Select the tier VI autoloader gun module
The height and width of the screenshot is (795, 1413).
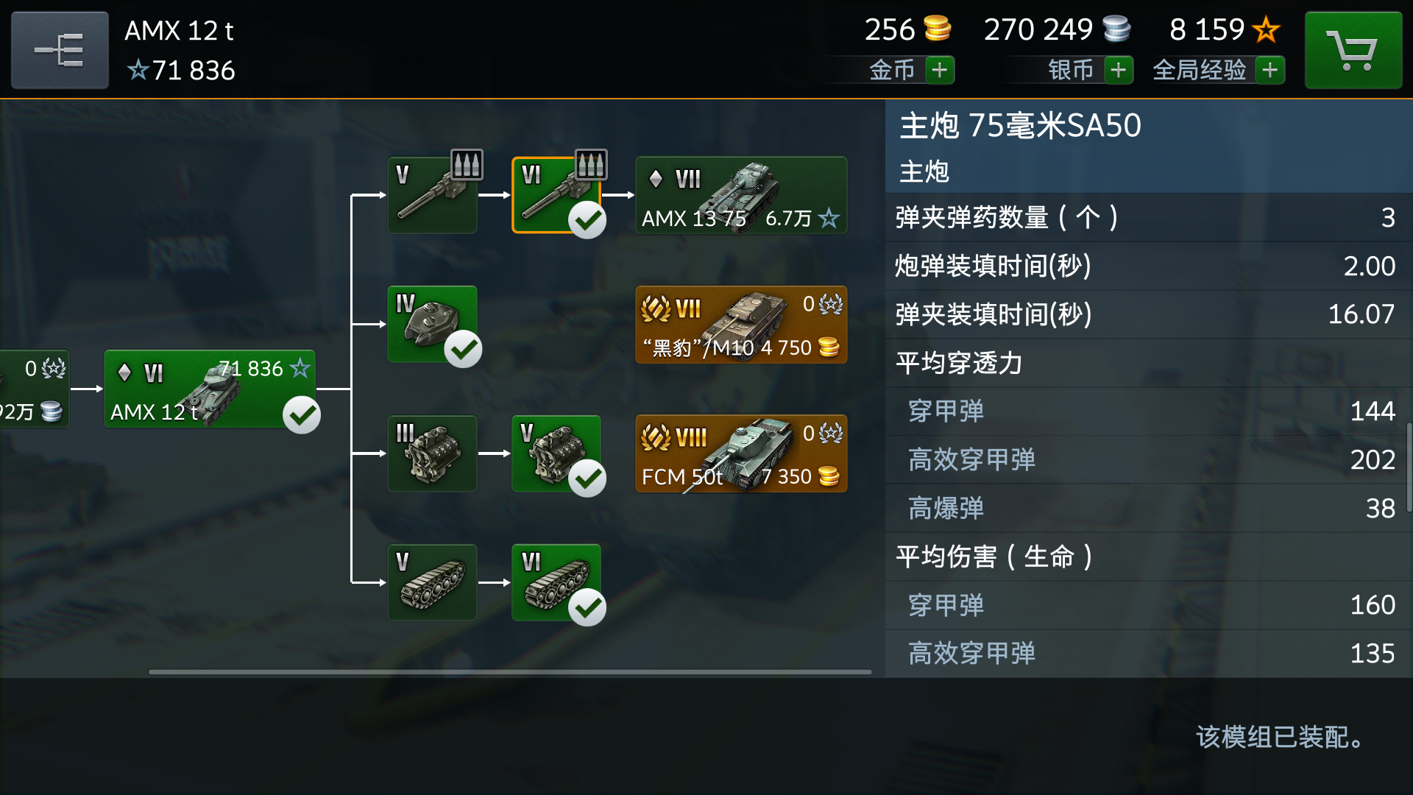point(556,195)
